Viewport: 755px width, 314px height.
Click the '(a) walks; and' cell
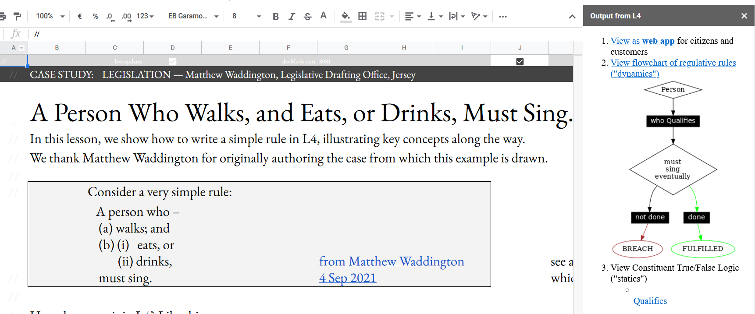[134, 229]
